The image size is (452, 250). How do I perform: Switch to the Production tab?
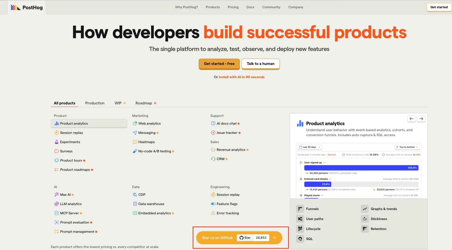(x=95, y=103)
